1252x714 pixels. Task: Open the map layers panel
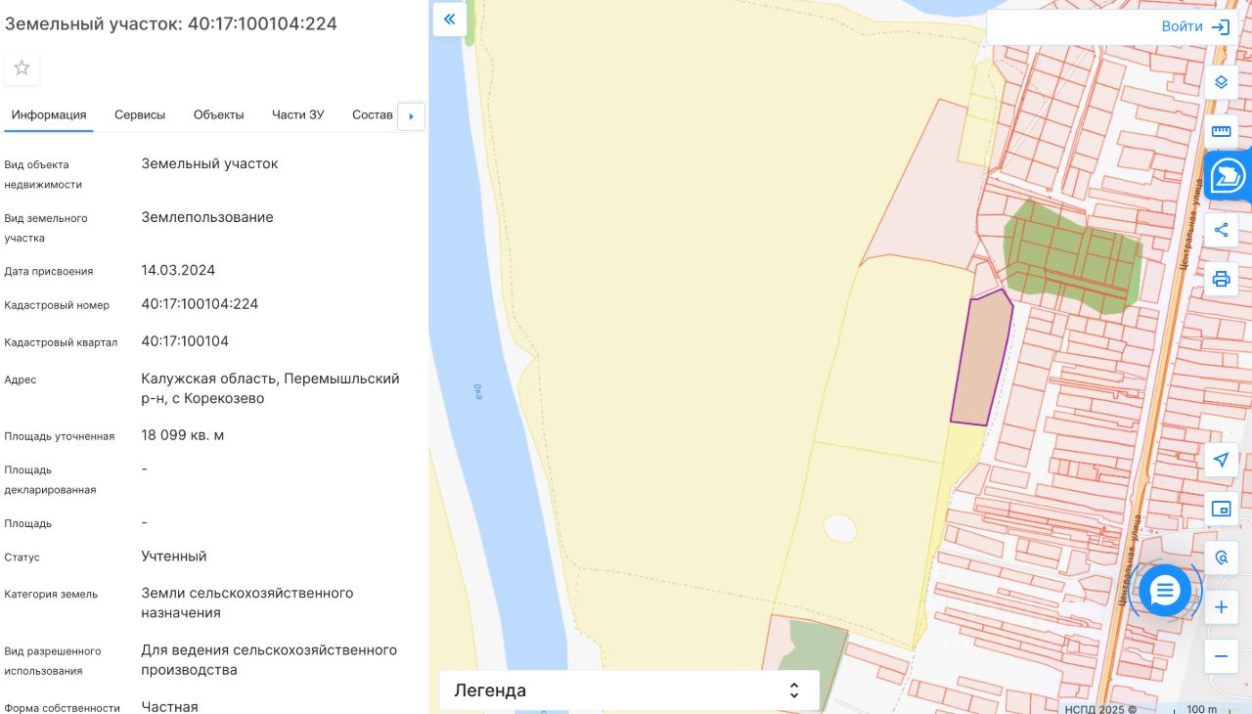pos(1221,82)
